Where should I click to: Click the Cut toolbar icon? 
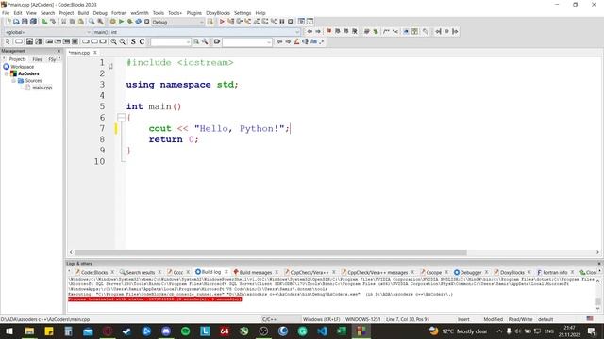point(63,22)
